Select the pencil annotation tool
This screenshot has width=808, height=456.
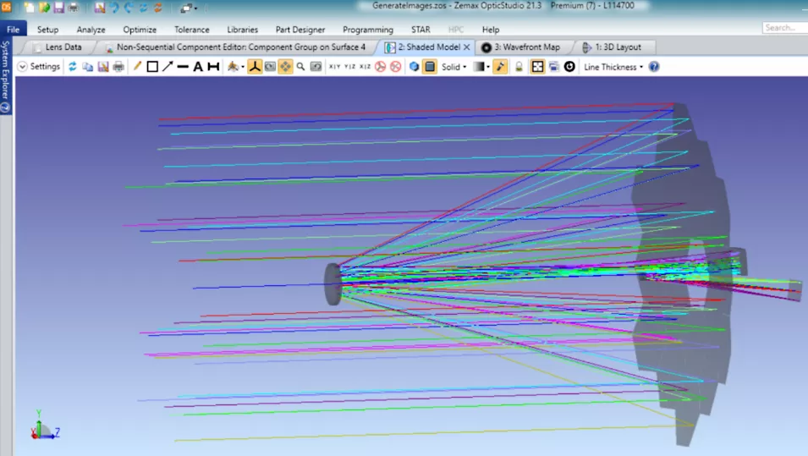137,67
